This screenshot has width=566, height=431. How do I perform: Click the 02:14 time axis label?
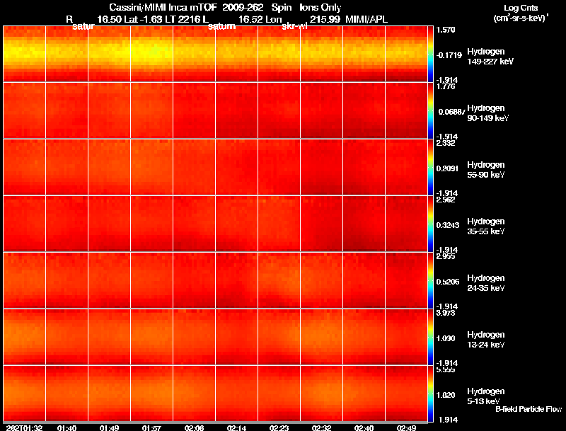pos(236,428)
